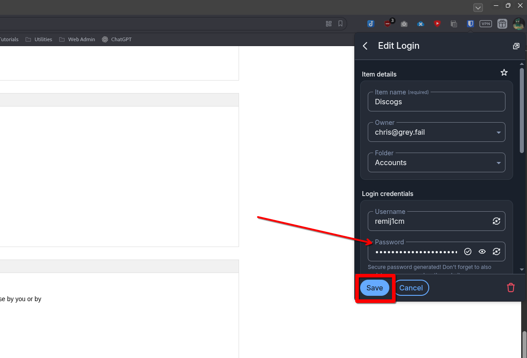Toggle password visibility with the eye icon

[482, 251]
